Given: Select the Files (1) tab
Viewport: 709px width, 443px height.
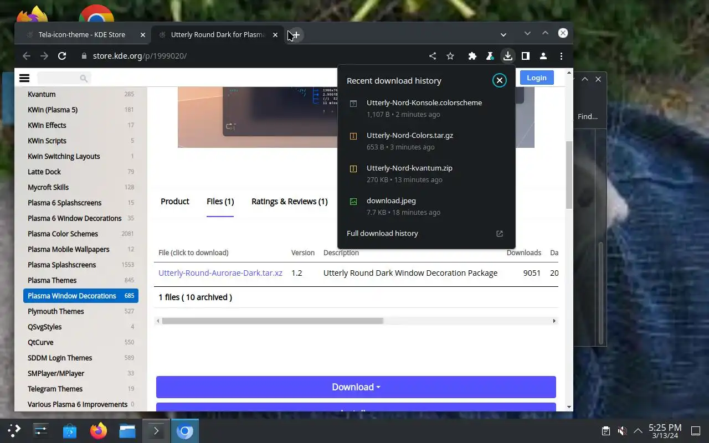Looking at the screenshot, I should pyautogui.click(x=220, y=202).
